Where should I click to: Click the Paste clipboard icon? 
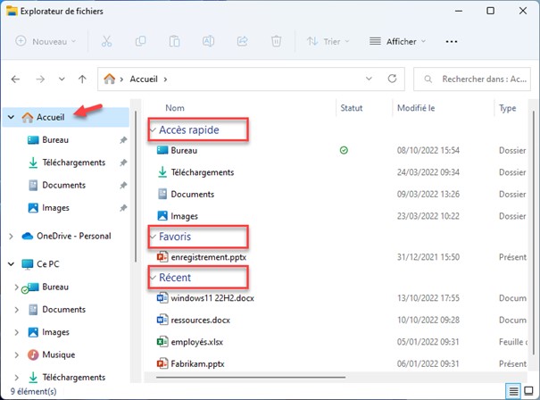(x=175, y=42)
